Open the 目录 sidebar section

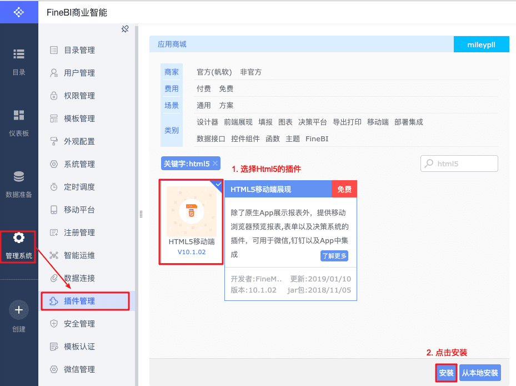coord(19,62)
